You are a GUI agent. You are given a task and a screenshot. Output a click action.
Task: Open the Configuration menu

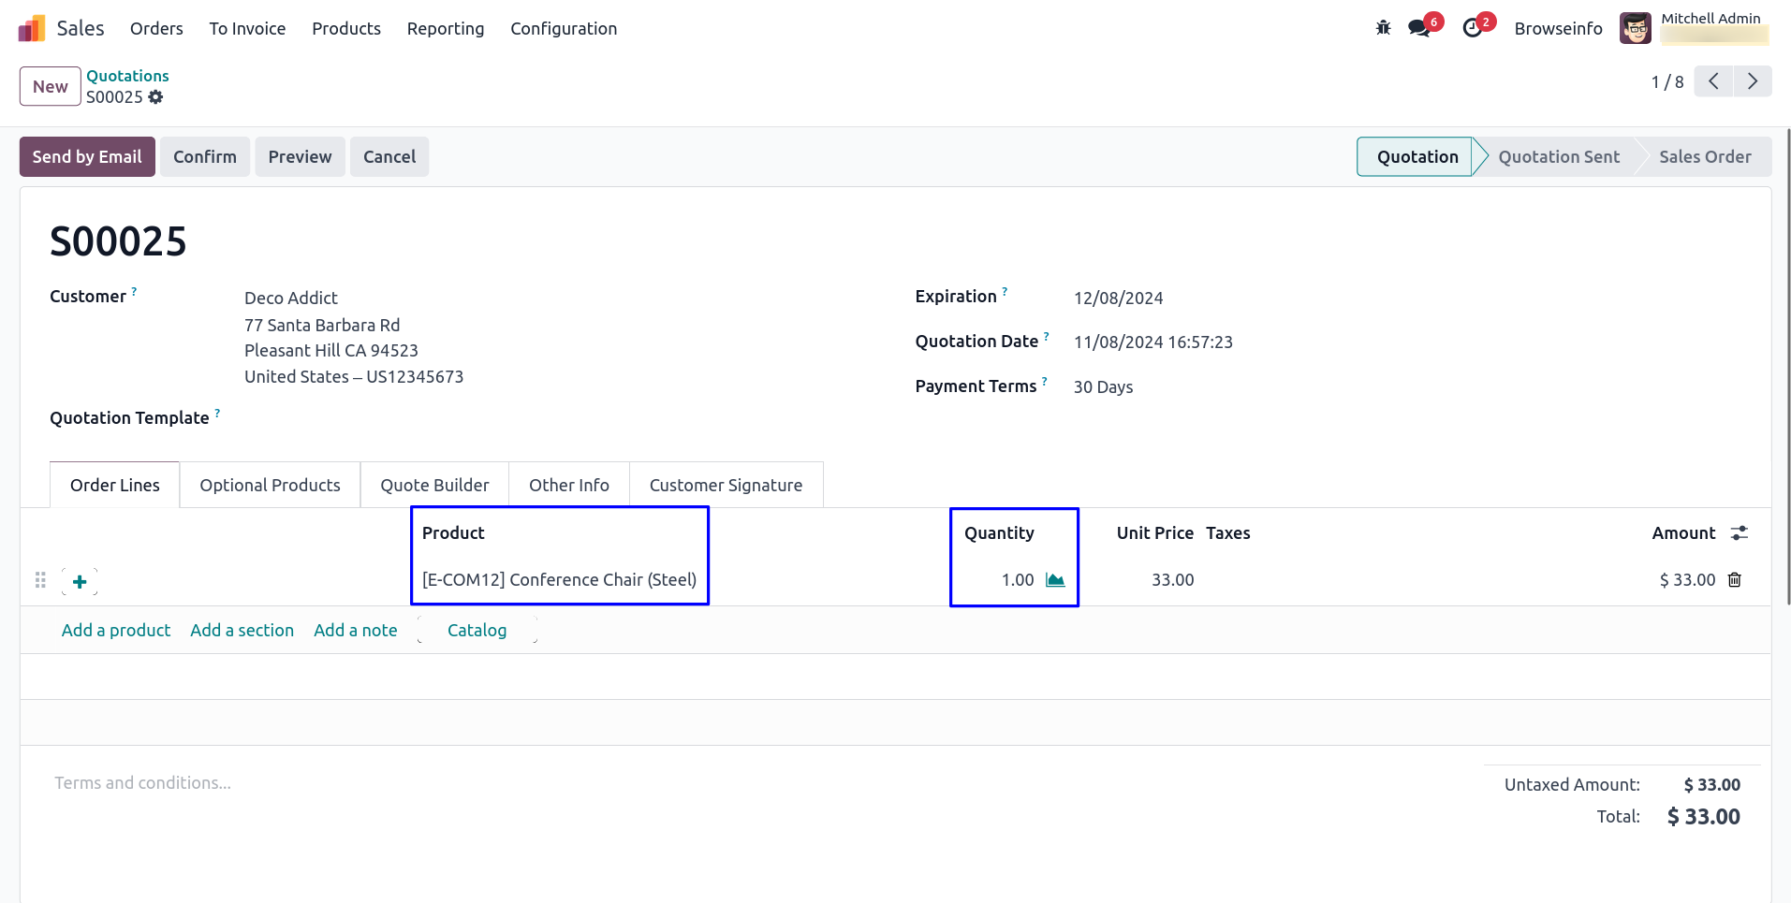pos(564,29)
